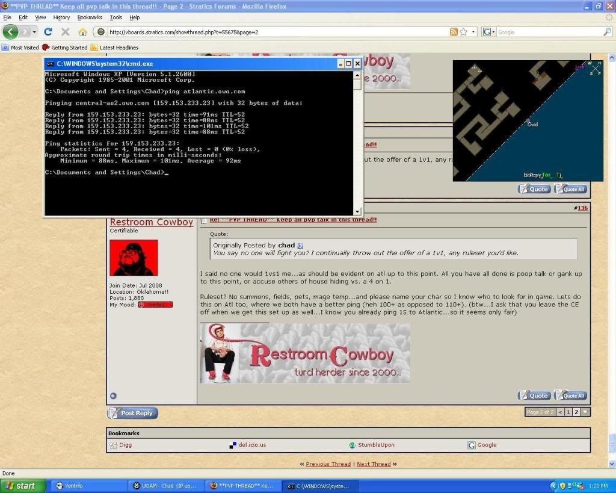Click the user online status icon
The height and width of the screenshot is (493, 616).
113,396
